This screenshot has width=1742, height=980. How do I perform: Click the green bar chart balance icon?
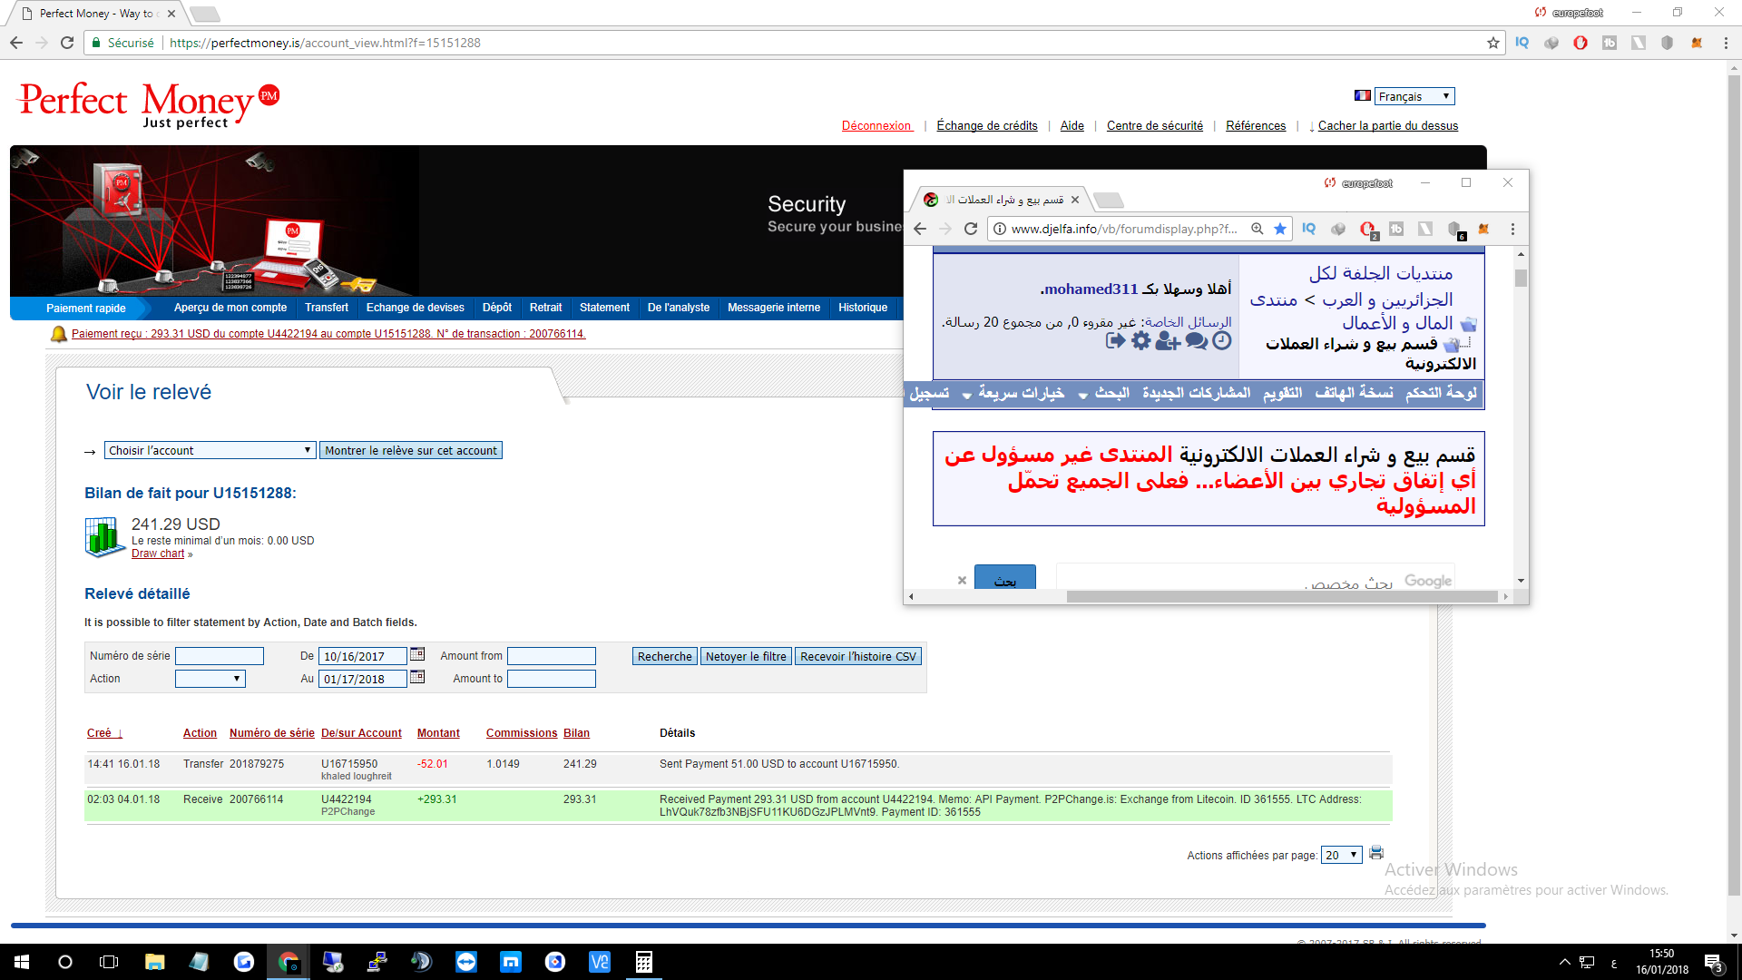click(x=105, y=537)
